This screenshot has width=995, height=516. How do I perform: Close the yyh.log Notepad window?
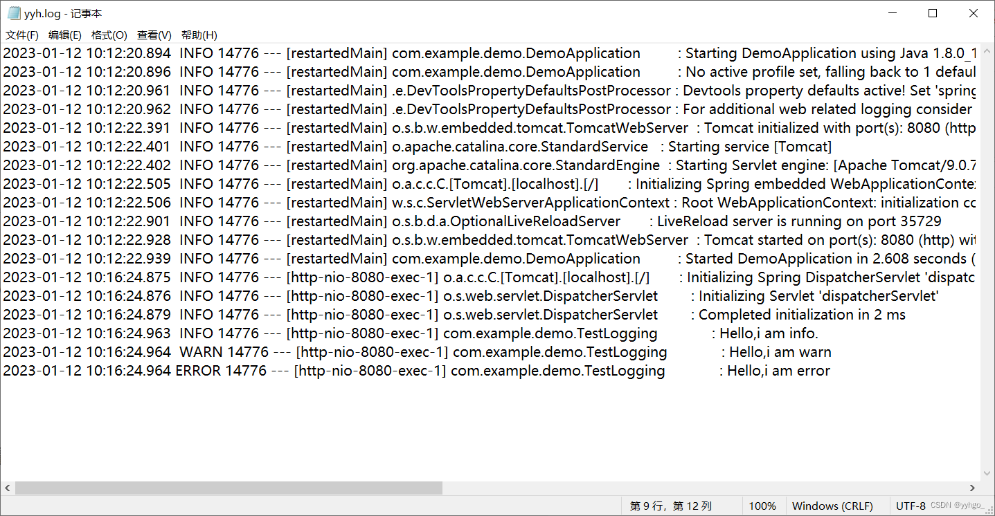click(x=973, y=13)
